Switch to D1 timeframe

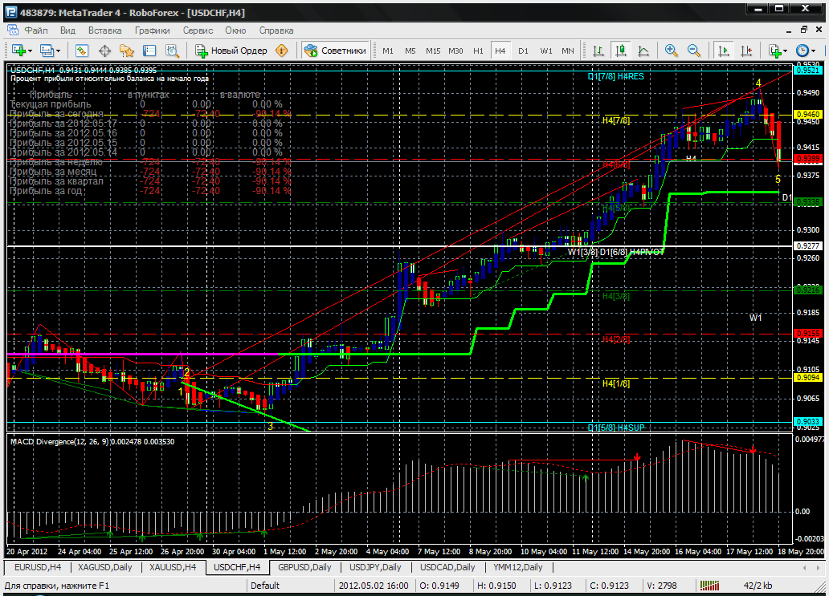coord(524,51)
